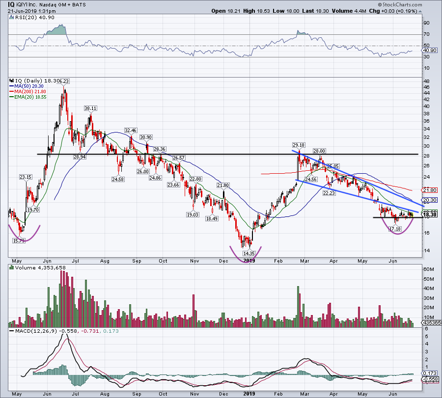Click the 22.80 price label
This screenshot has width=442, height=398.
click(x=195, y=179)
